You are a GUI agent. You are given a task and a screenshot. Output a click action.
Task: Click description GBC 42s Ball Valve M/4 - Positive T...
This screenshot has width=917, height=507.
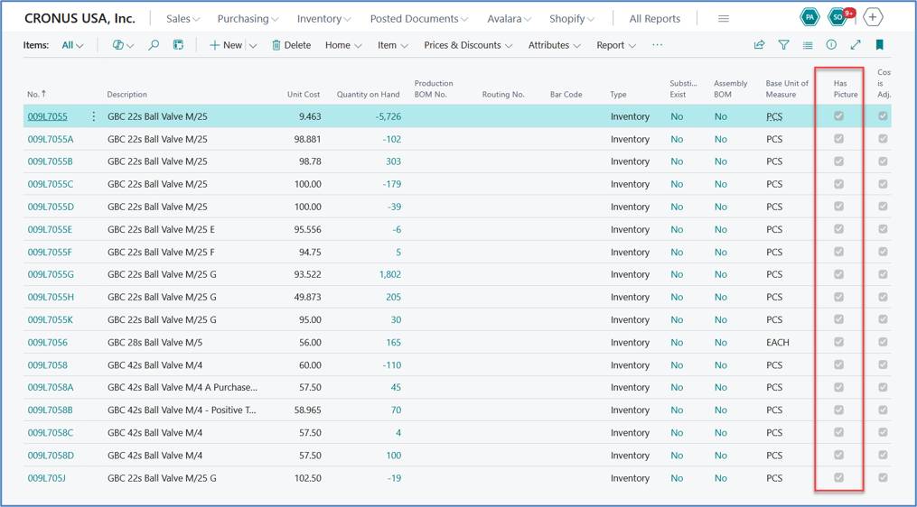click(x=182, y=410)
